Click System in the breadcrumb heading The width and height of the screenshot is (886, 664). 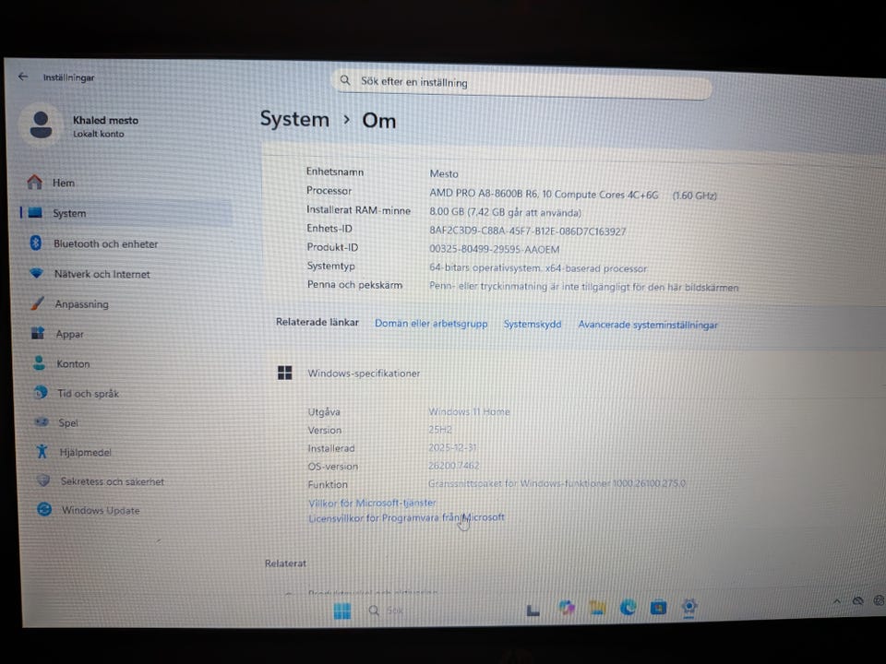(x=294, y=119)
